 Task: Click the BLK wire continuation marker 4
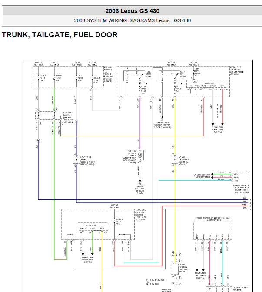click(250, 209)
